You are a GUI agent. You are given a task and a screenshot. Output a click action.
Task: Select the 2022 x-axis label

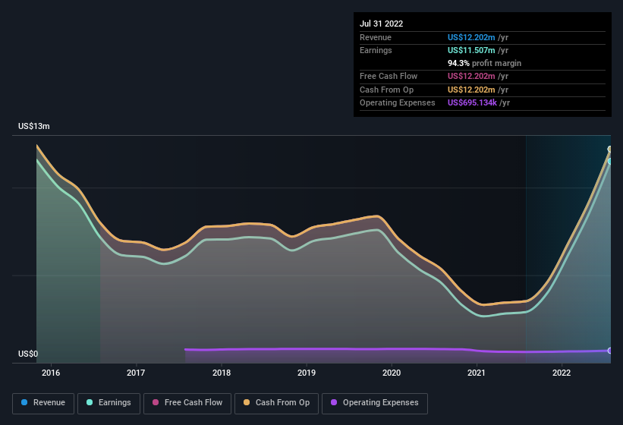point(562,373)
